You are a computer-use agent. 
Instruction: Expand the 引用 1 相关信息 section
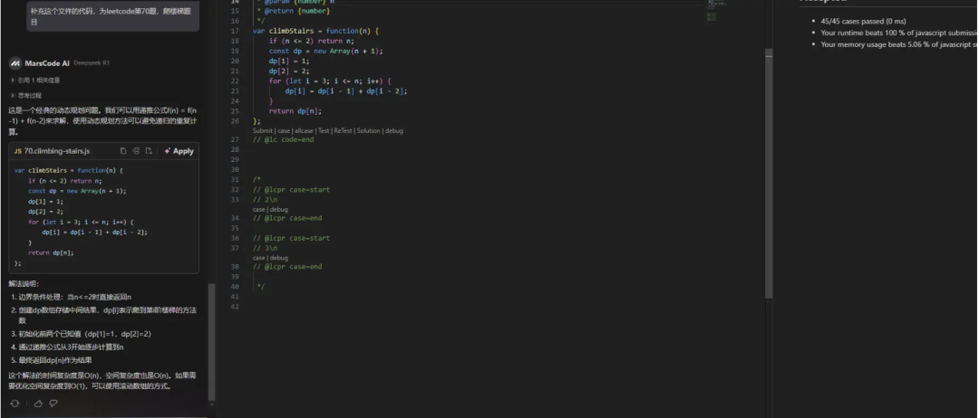34,80
